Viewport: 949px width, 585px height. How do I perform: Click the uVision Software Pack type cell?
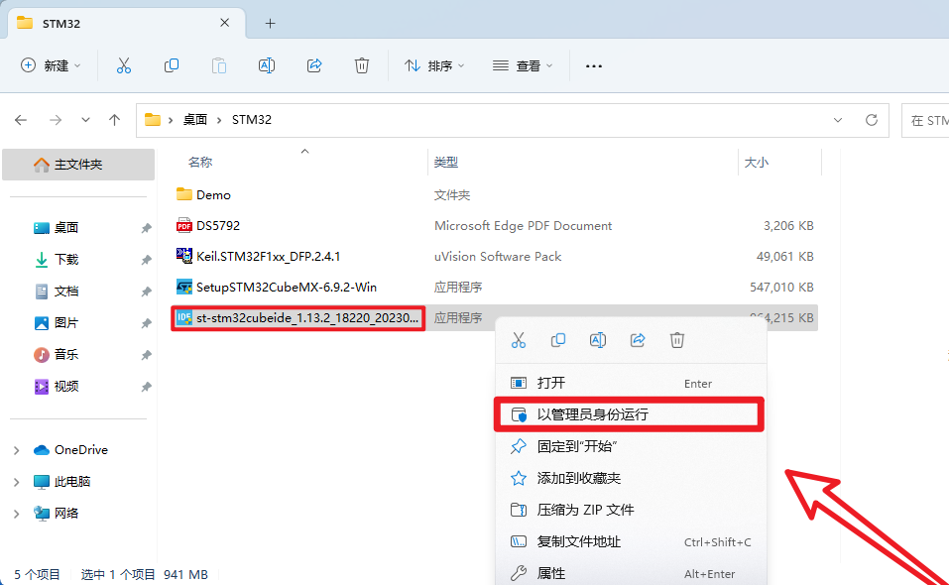pyautogui.click(x=498, y=257)
